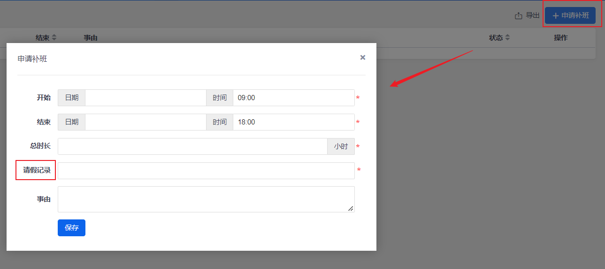This screenshot has height=269, width=605.
Task: Click the 事由 text area
Action: 206,199
